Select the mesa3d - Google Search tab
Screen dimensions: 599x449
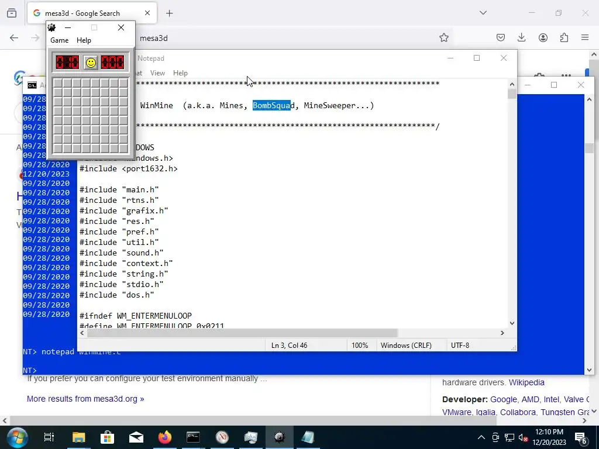coord(92,13)
